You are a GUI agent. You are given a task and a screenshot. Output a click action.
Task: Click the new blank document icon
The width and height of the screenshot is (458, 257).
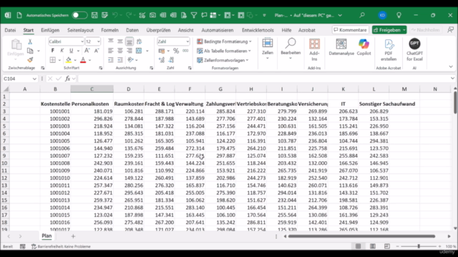click(19, 16)
